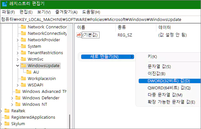Image resolution: width=201 pixels, height=129 pixels.
Task: Expand the WSDAPI key
Action: 17,85
